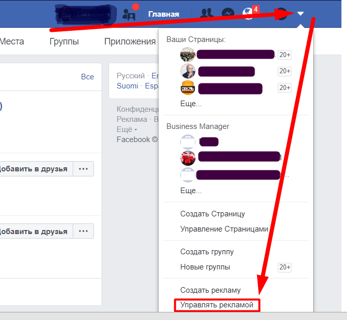Image resolution: width=347 pixels, height=320 pixels.
Task: Open the lower three-dots options button
Action: click(83, 231)
